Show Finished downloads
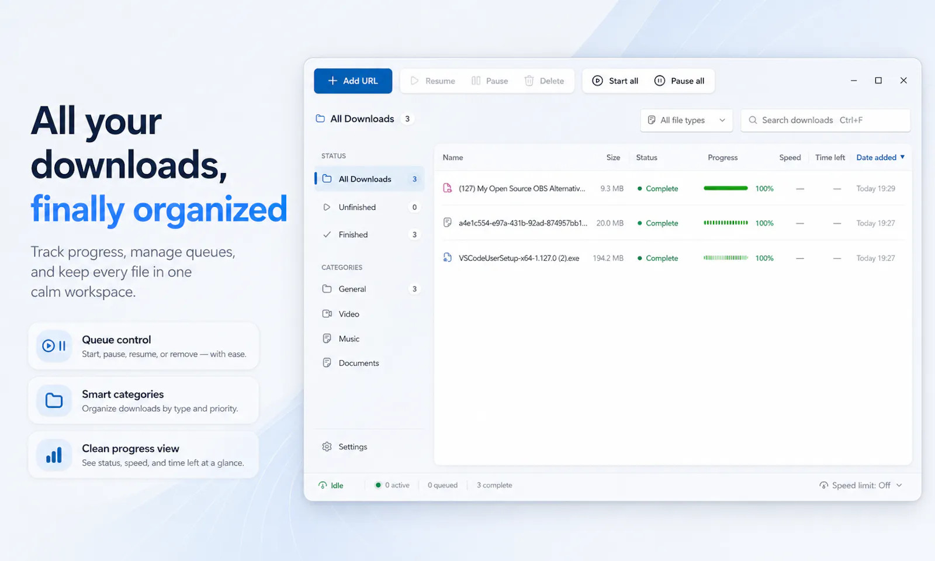The image size is (935, 561). pos(369,234)
